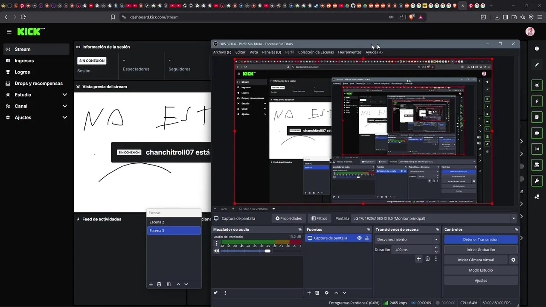Image resolution: width=546 pixels, height=307 pixels.
Task: Undock the Fuentes panel
Action: pos(369,229)
